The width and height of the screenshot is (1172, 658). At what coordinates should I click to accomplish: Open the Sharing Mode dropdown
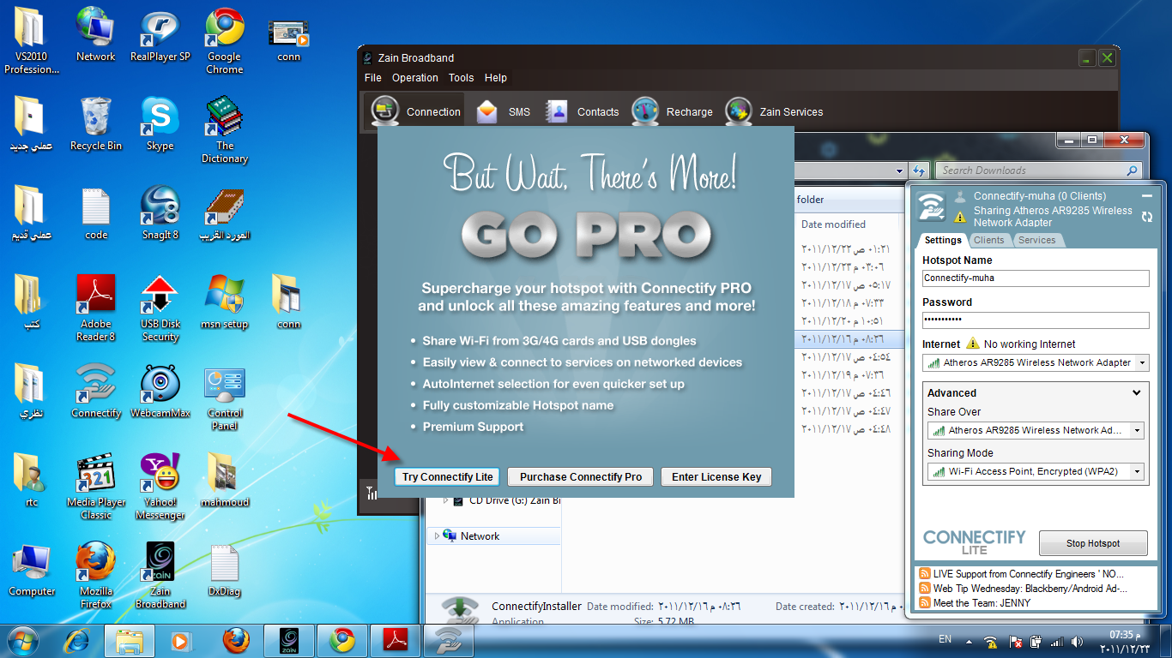[x=1137, y=471]
